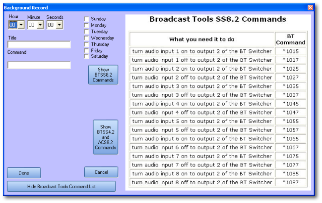
Task: Open the Seconds dropdown arrow
Action: click(x=60, y=25)
